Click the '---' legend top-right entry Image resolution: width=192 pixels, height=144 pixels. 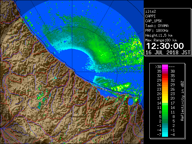click(x=172, y=67)
